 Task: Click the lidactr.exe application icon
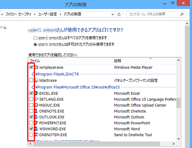point(36,80)
